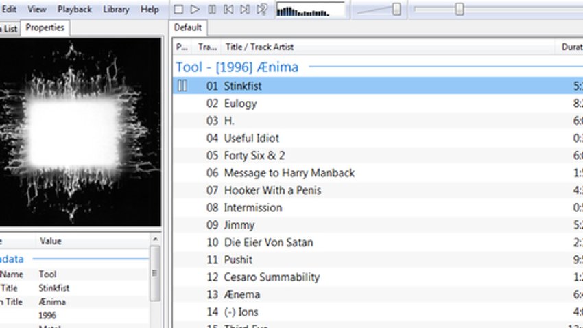Click the track title value Stinkfist in properties
The image size is (583, 328).
coord(54,288)
